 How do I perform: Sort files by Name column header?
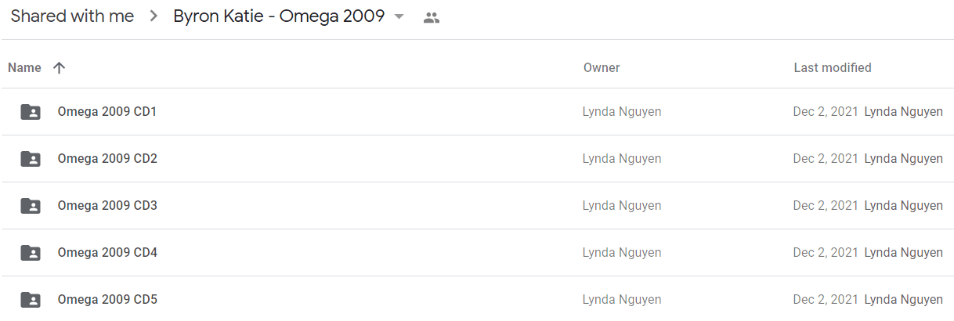[x=24, y=68]
